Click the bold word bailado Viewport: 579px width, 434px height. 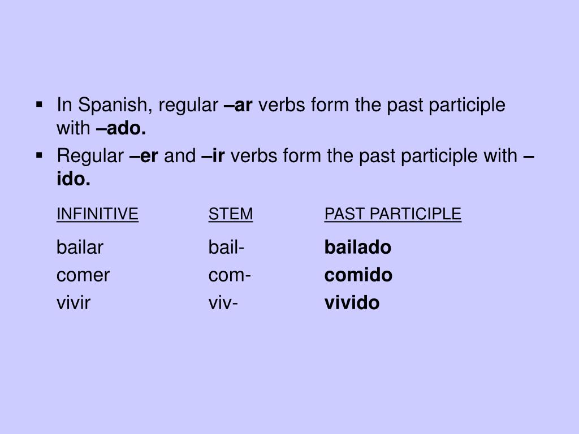tap(358, 247)
